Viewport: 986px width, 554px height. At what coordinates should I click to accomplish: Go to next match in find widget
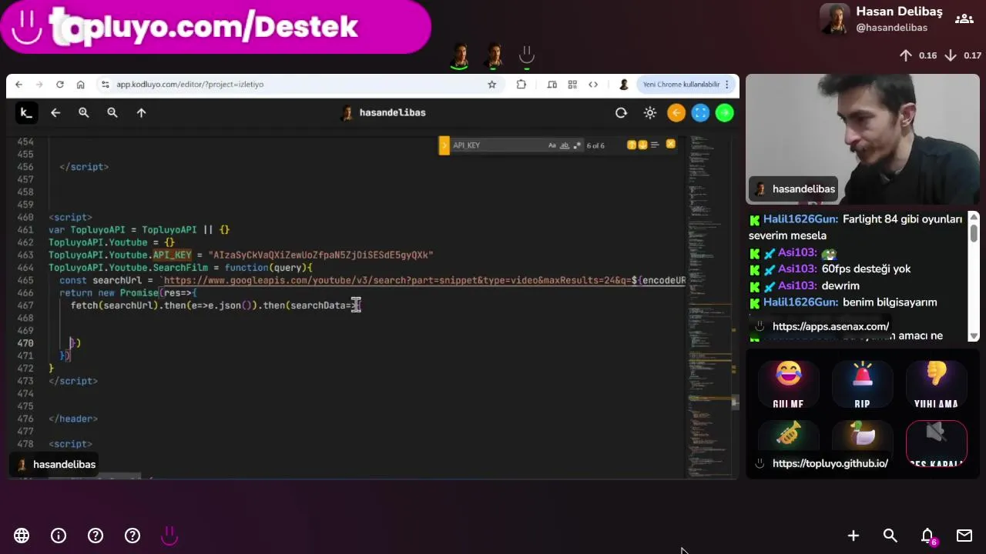642,145
